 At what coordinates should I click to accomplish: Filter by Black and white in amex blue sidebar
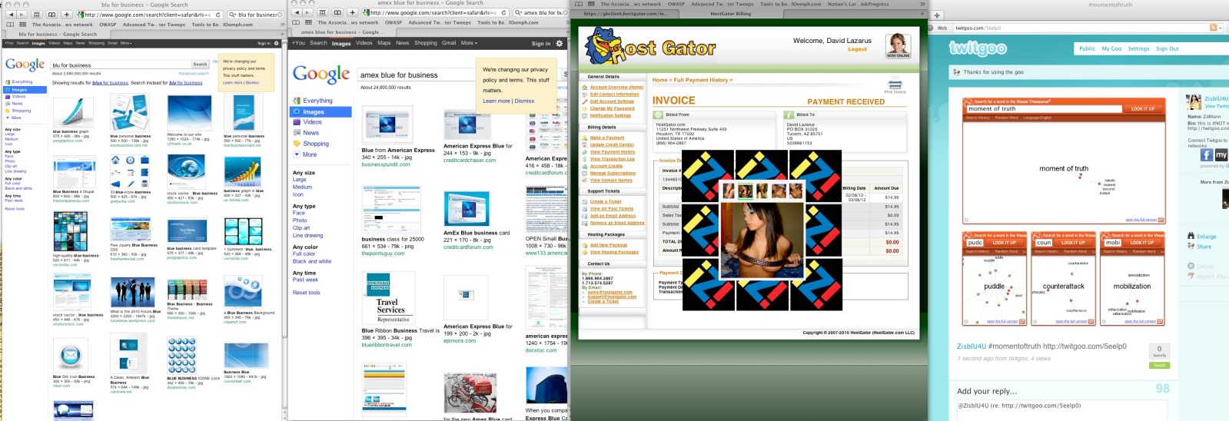[x=312, y=261]
